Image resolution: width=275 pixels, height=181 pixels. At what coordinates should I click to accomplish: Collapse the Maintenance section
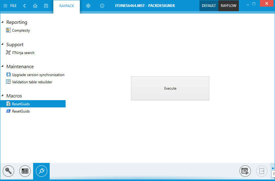(3, 66)
